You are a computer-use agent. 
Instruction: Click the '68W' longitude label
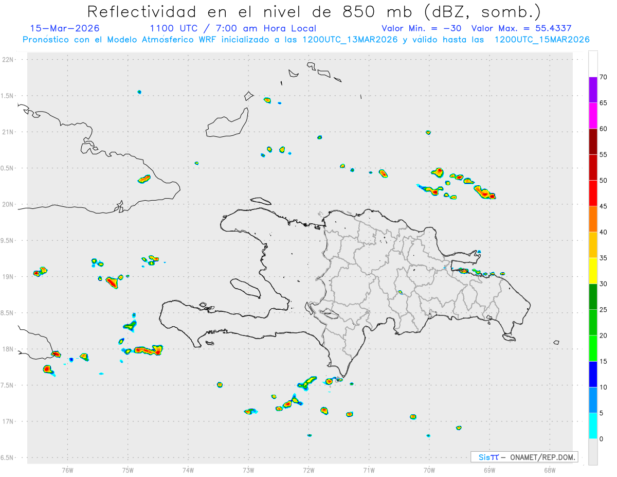550,469
